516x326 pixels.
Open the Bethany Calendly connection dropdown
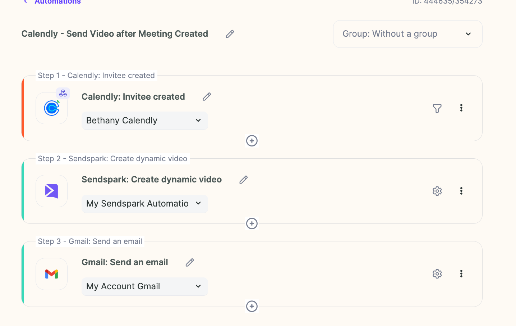pos(144,121)
